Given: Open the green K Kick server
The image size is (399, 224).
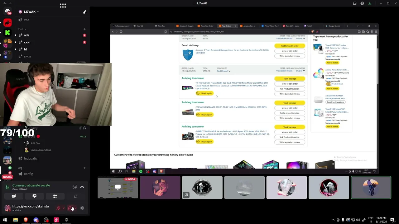Looking at the screenshot, I should tap(7, 33).
